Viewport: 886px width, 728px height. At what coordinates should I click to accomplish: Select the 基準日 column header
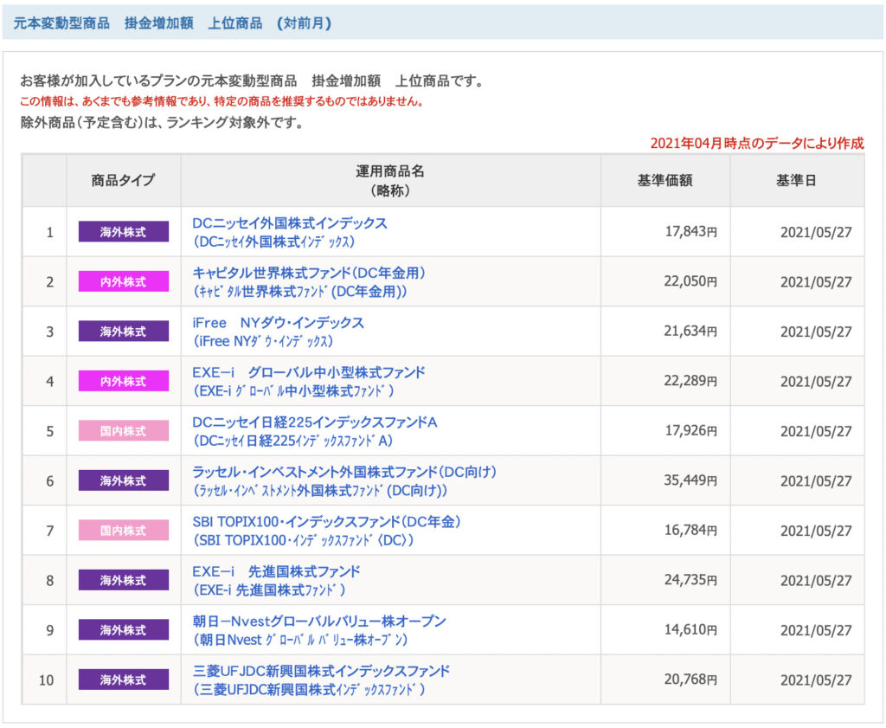click(796, 180)
